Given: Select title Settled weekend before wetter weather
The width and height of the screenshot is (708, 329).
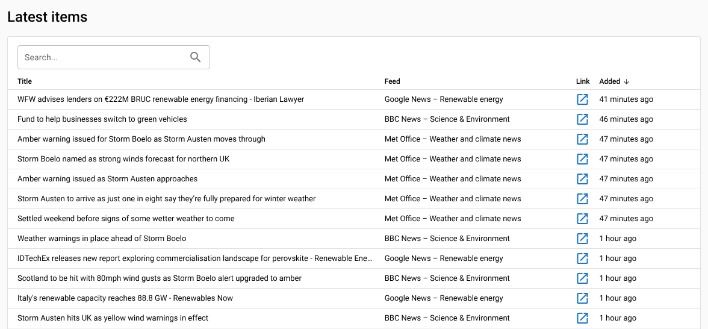Looking at the screenshot, I should 126,219.
